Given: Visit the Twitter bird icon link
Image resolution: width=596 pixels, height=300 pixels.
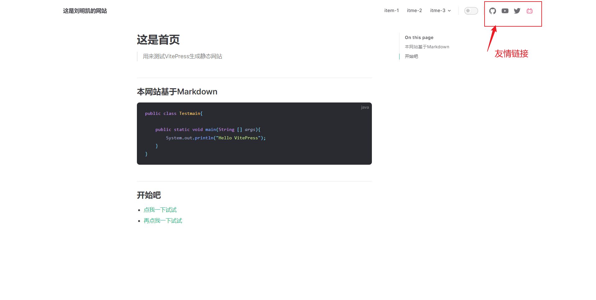Looking at the screenshot, I should [517, 11].
